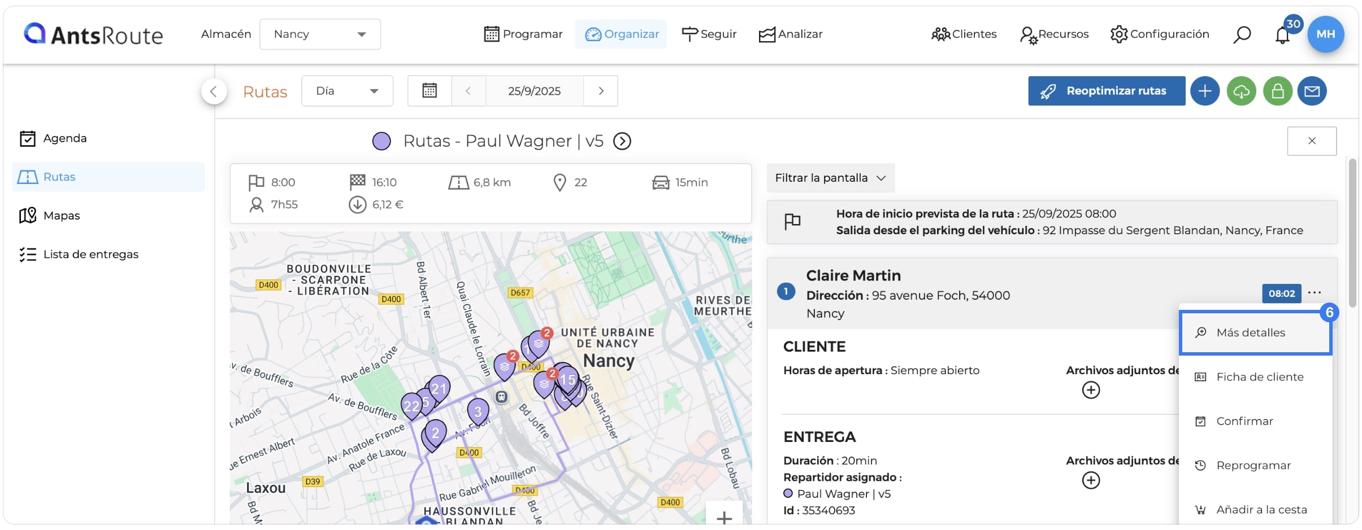This screenshot has width=1362, height=530.
Task: Click map marker number 21
Action: point(440,388)
